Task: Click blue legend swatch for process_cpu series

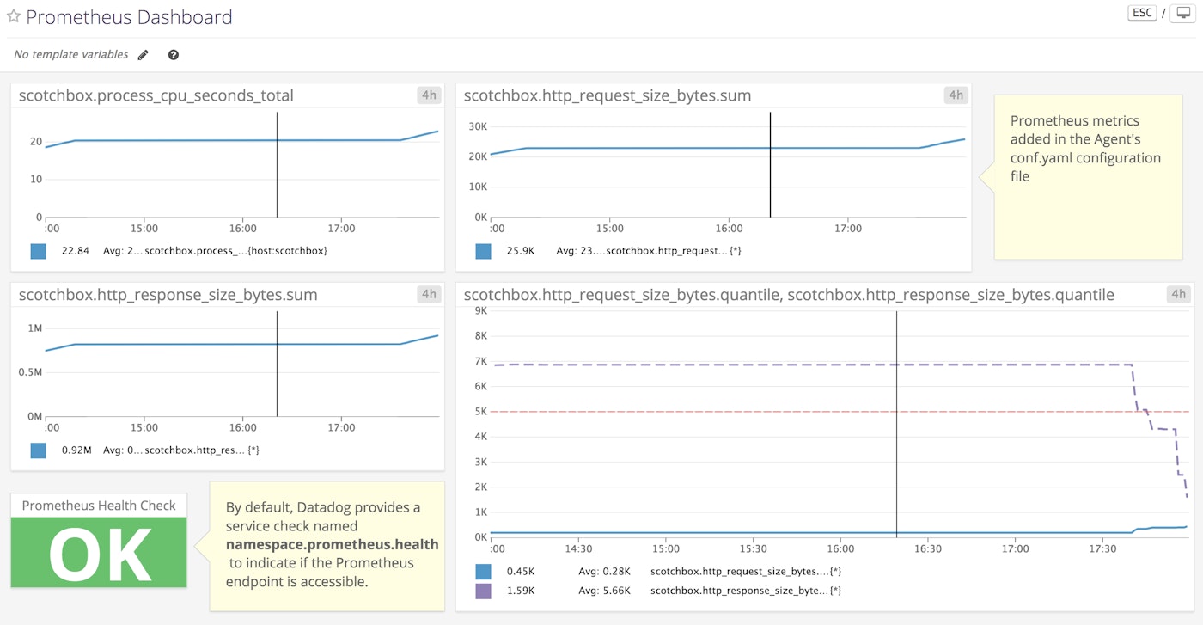Action: (38, 251)
